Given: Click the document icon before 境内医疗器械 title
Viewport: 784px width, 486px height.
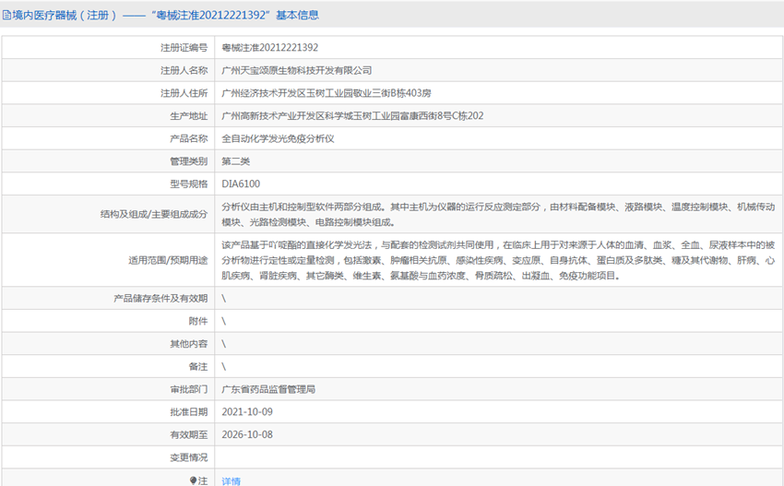Looking at the screenshot, I should point(6,15).
